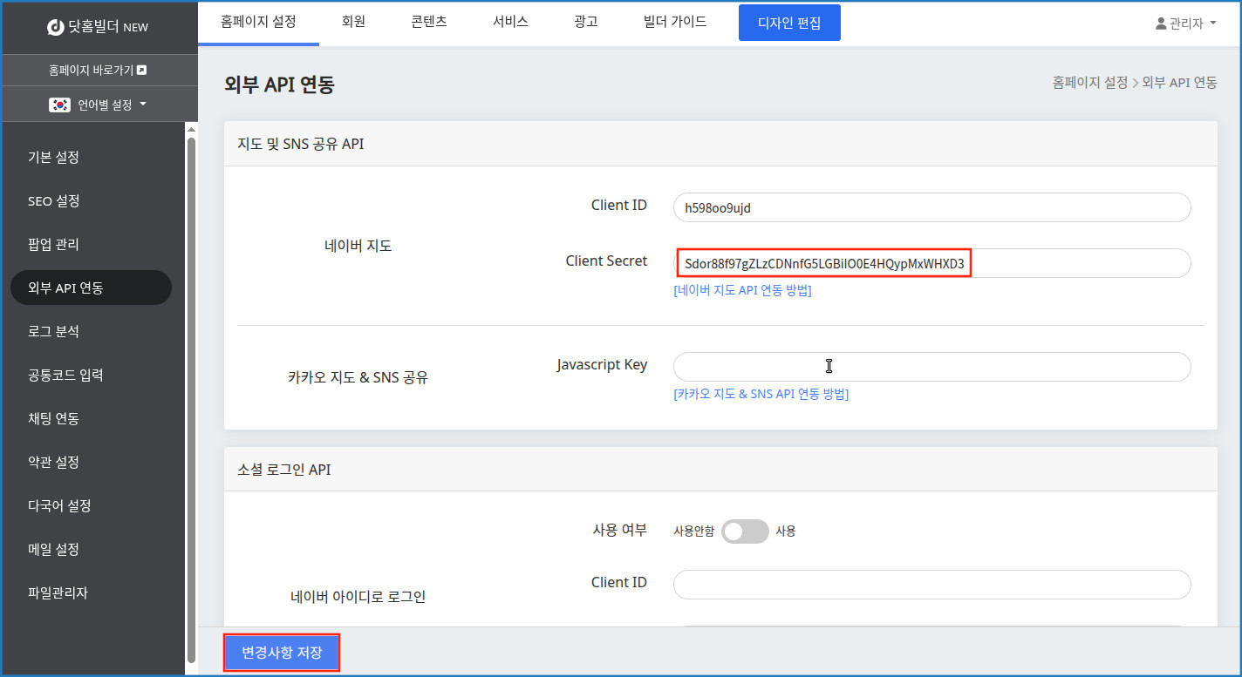Click the Korean flag icon

59,105
